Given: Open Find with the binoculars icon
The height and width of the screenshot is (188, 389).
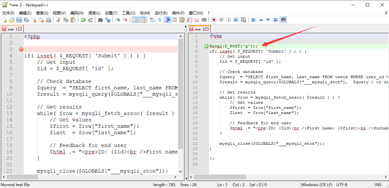Looking at the screenshot, I should pos(100,20).
